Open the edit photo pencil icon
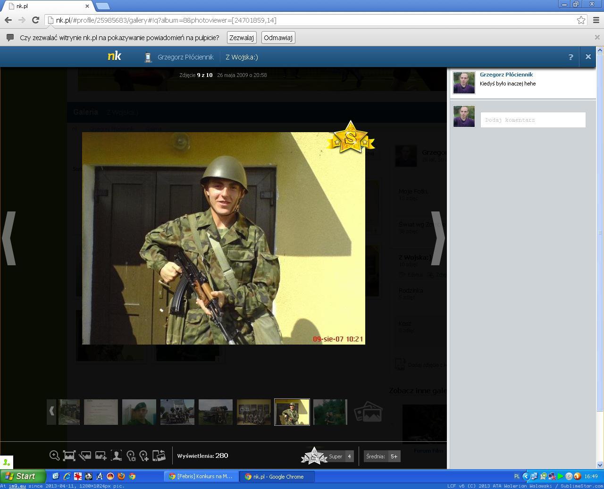This screenshot has width=604, height=489. point(85,455)
